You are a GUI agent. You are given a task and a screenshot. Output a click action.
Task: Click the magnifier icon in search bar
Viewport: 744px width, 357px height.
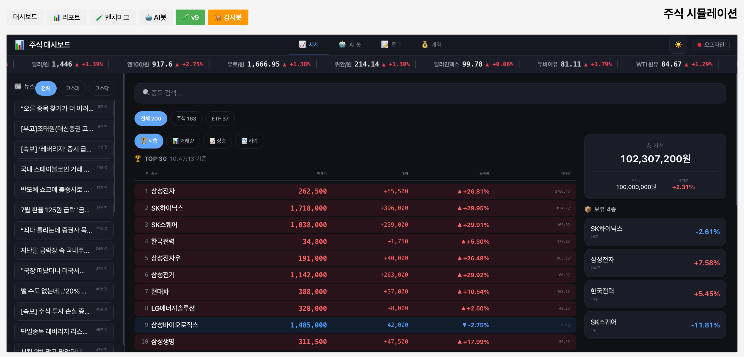click(x=146, y=92)
